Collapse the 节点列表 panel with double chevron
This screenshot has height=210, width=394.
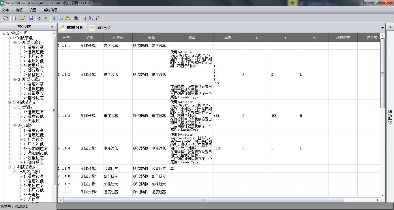coord(52,27)
